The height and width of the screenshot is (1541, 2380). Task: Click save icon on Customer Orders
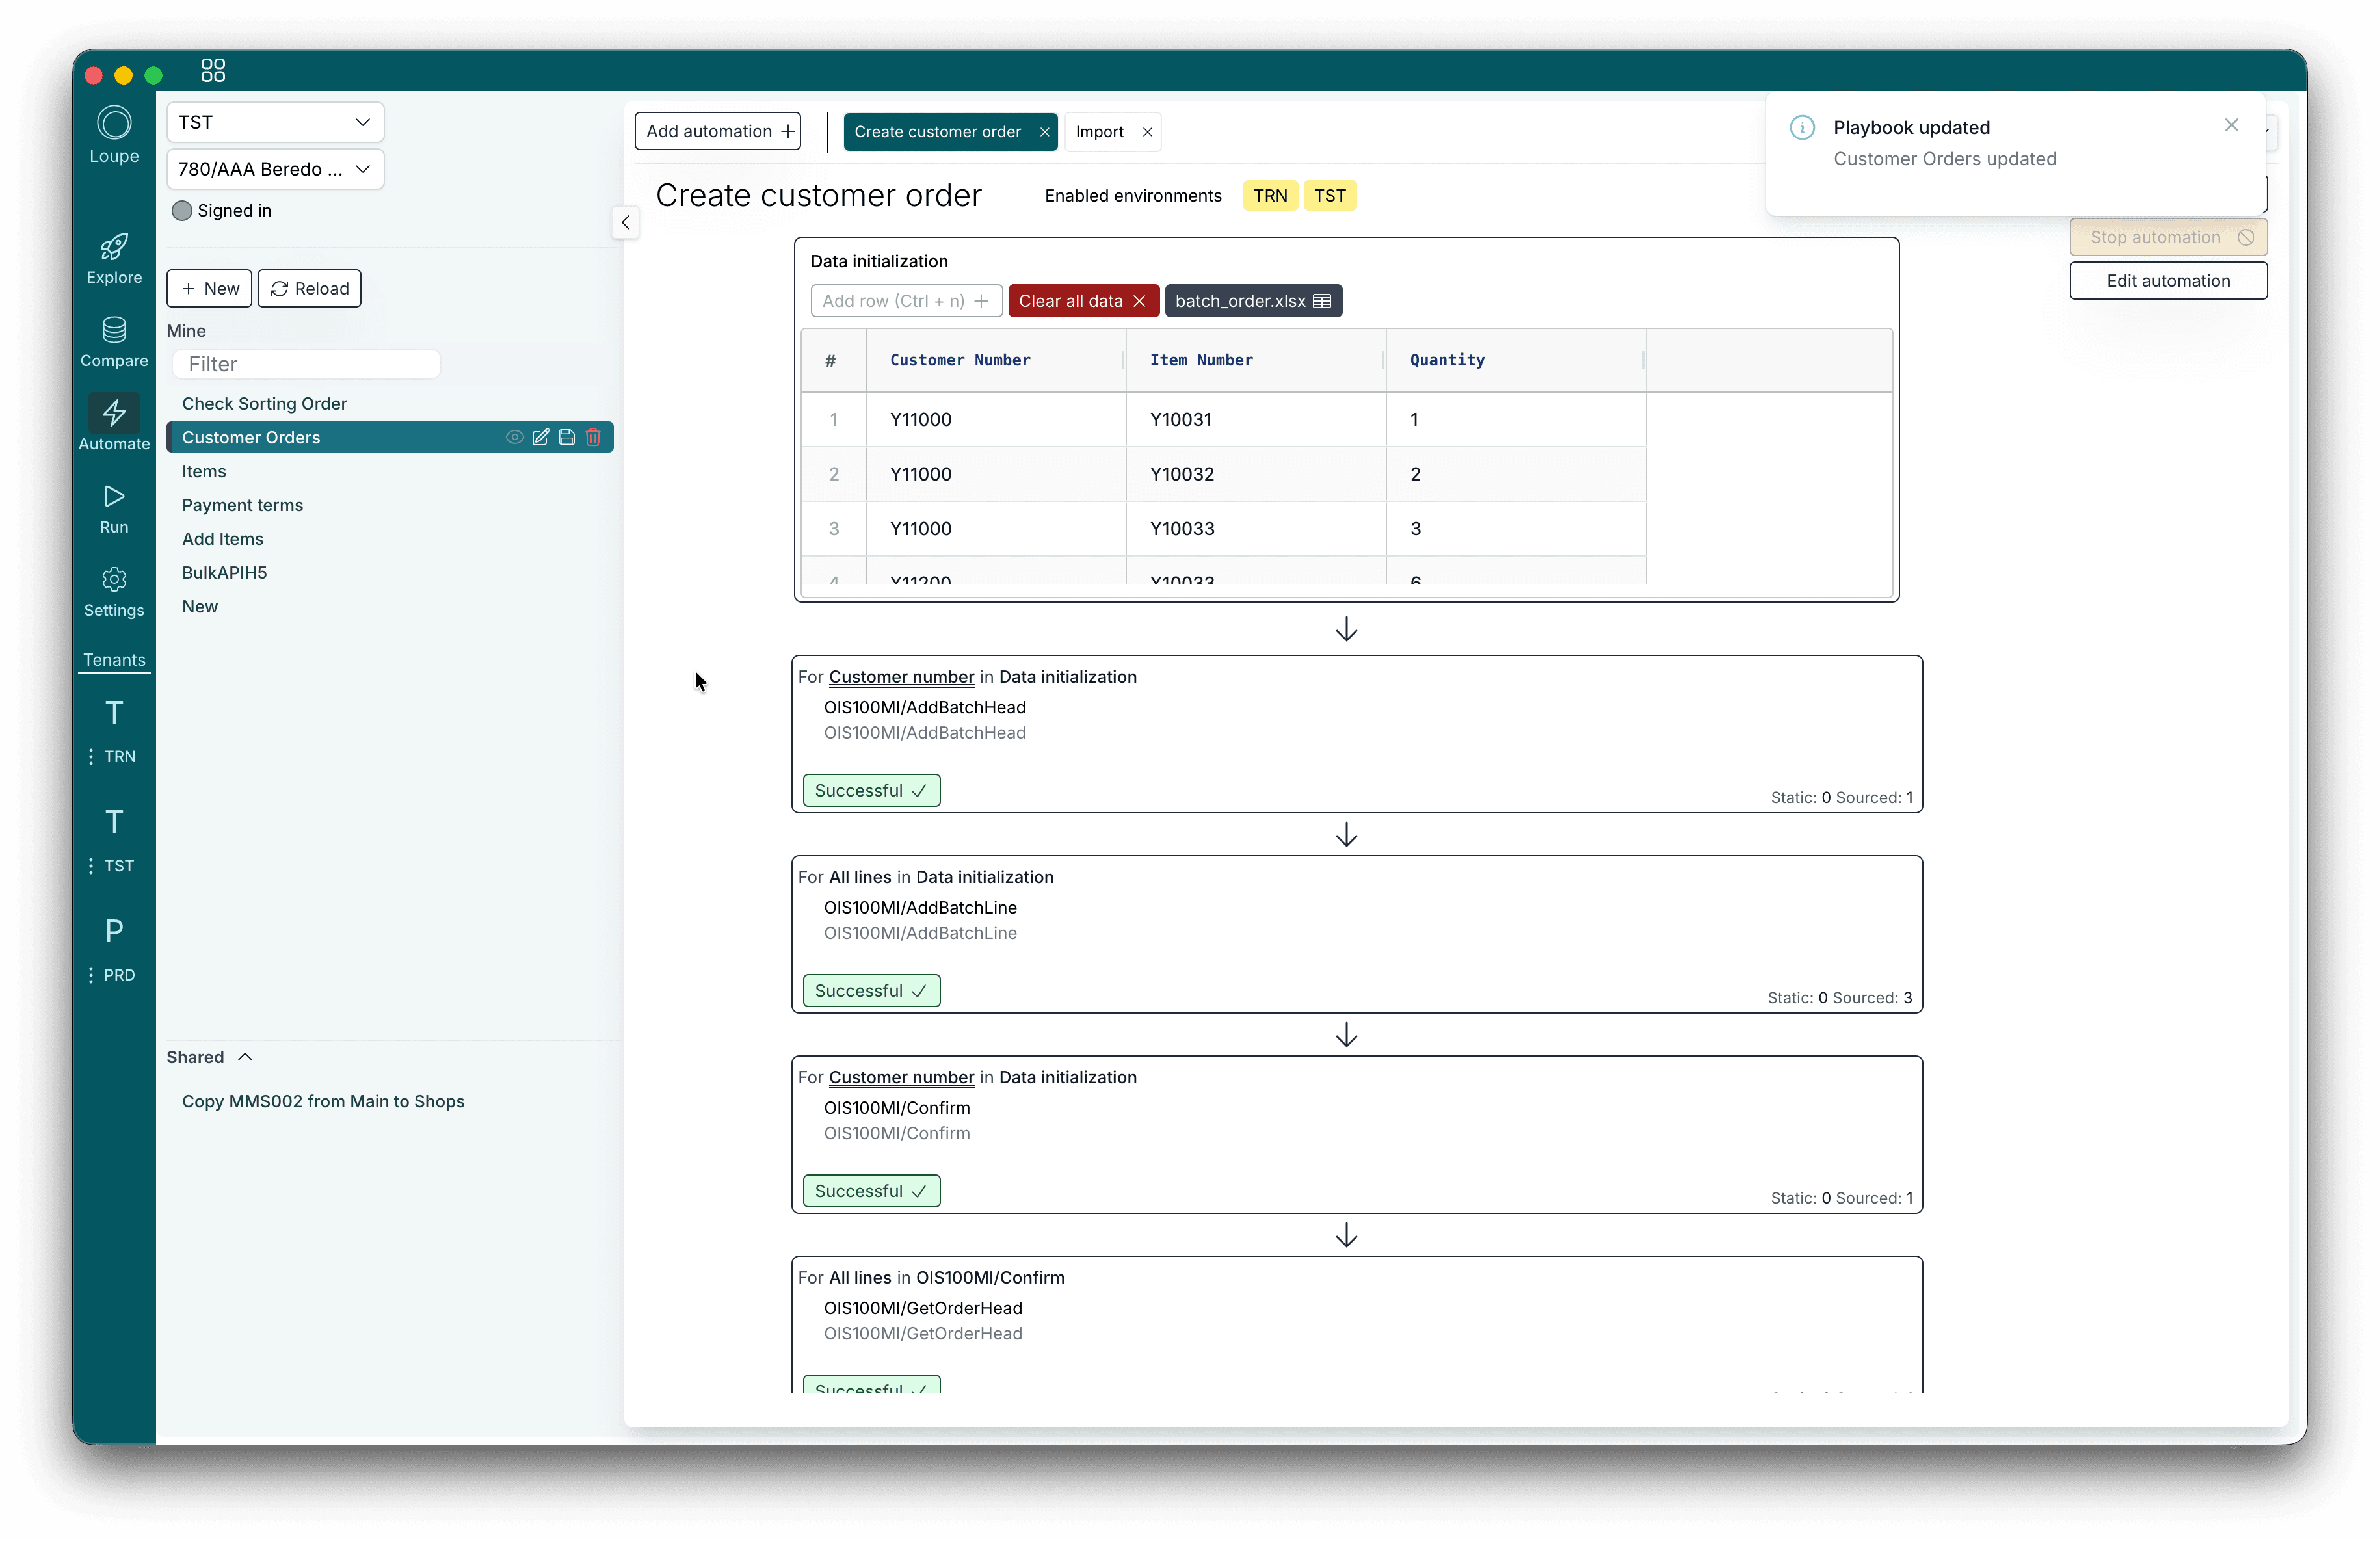[567, 437]
